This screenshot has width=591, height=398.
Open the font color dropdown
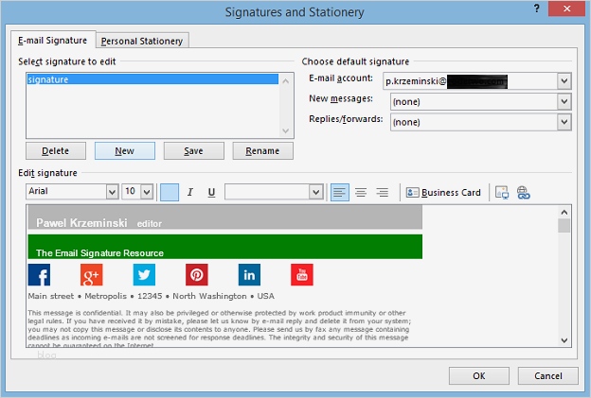click(315, 192)
